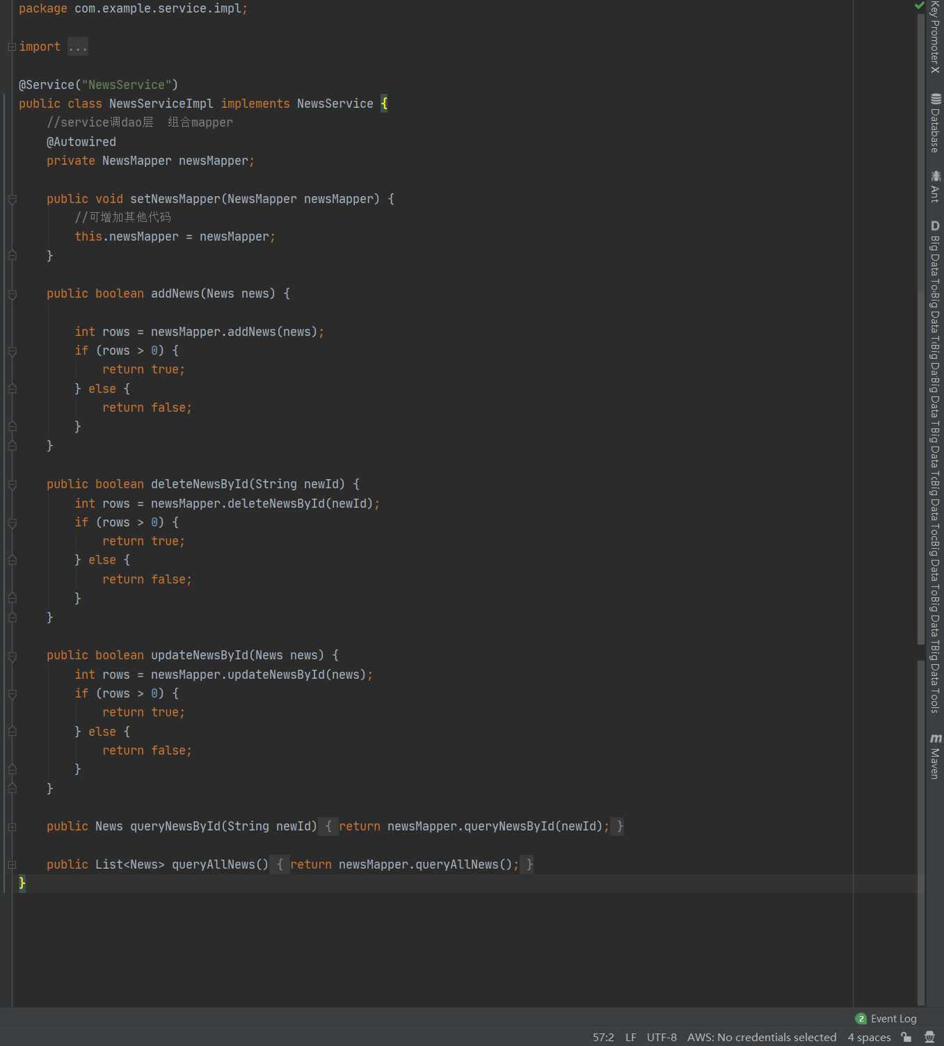
Task: Open the Big Data Tools window tab
Action: click(935, 467)
